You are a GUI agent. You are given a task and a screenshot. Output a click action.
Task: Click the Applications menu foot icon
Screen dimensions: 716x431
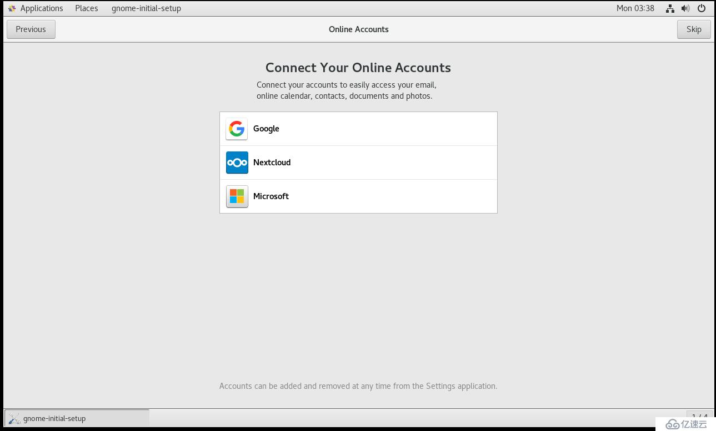12,8
